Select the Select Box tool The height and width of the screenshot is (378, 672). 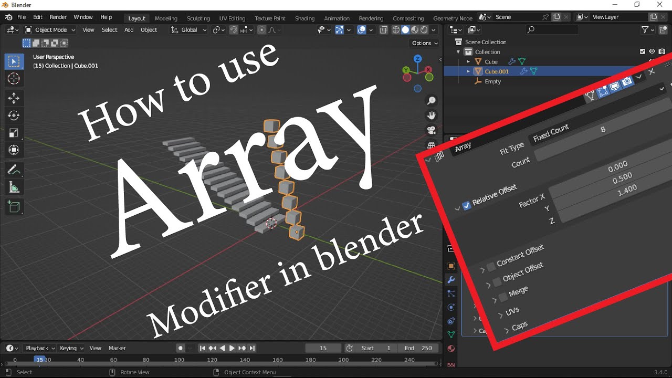pos(14,61)
